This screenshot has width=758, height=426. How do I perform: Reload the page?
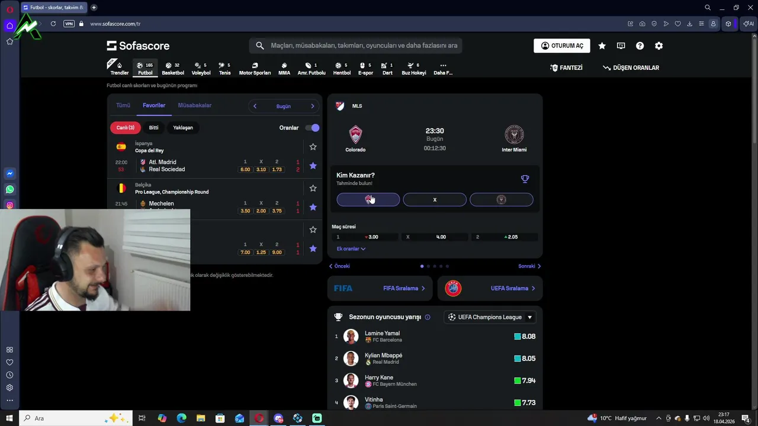[53, 24]
